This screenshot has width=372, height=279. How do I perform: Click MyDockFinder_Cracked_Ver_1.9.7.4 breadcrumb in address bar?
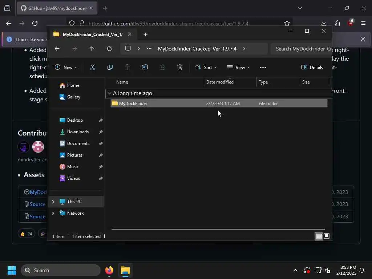(197, 49)
